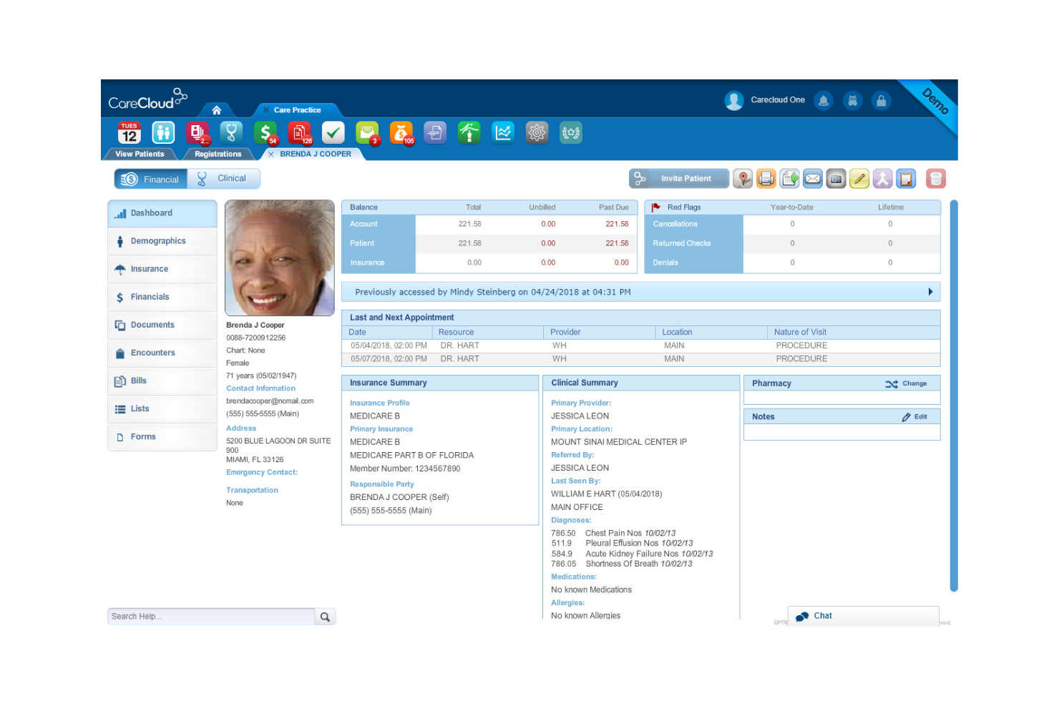Open the gray gear settings icon
Viewport: 1059px width, 706px height.
pos(537,133)
